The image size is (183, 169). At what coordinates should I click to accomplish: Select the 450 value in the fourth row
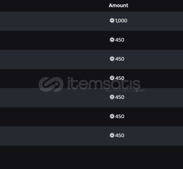pyautogui.click(x=120, y=78)
